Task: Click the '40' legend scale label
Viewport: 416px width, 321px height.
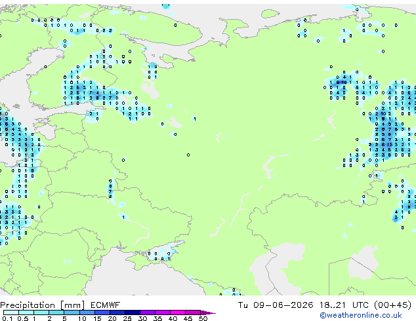Action: click(x=173, y=318)
